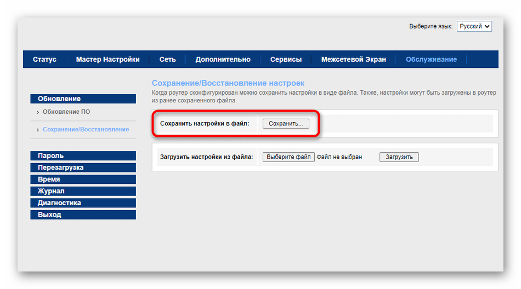Select Сохранение/Восстановление sidebar link
Screen dimensions: 521x289
(86, 130)
